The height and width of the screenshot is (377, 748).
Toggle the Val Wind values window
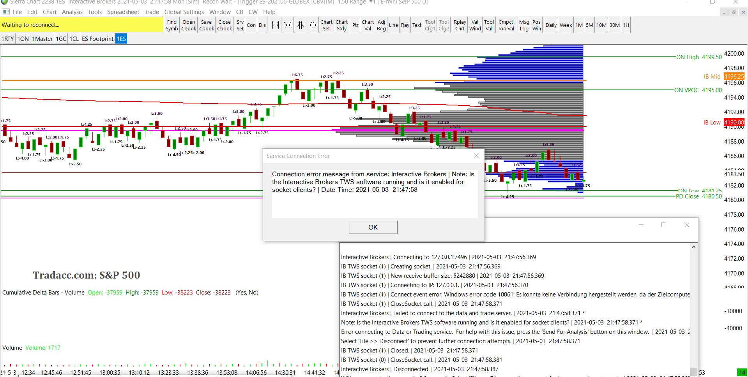coord(475,25)
